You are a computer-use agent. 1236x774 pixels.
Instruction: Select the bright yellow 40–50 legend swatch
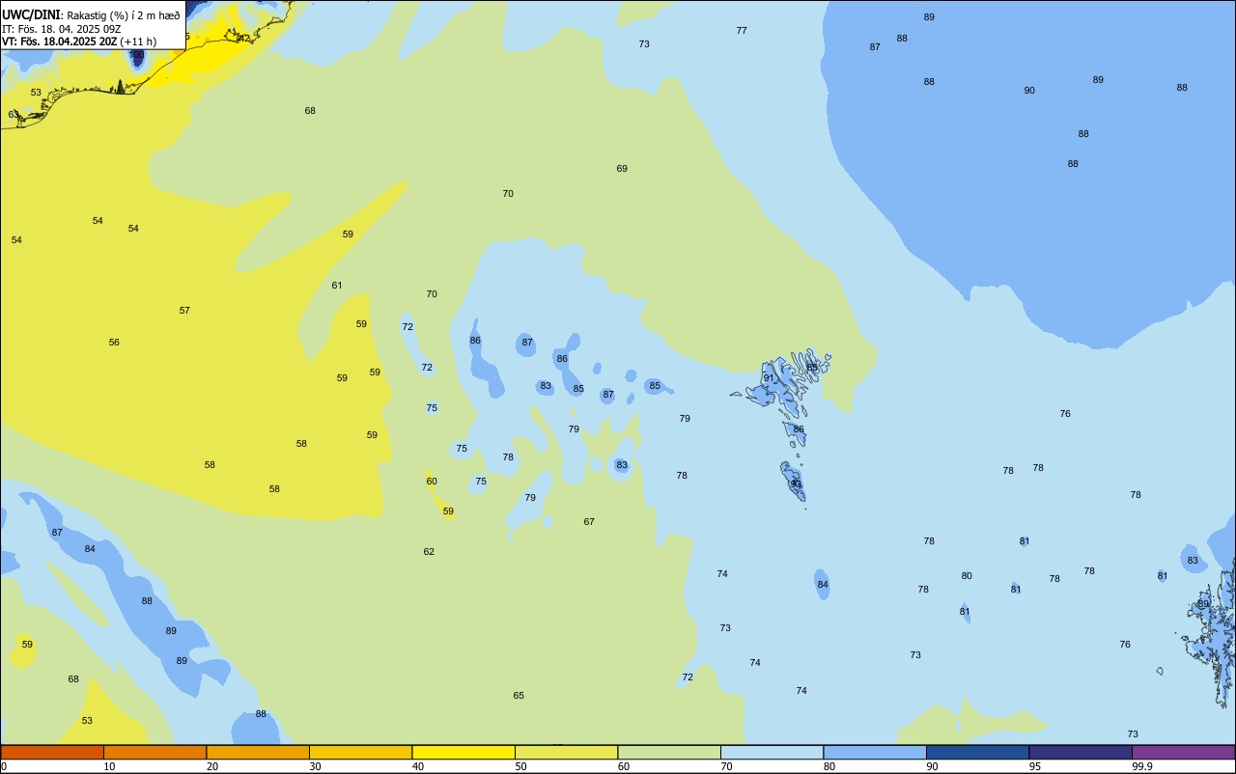463,752
